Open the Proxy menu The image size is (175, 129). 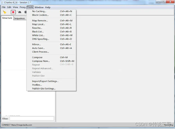tap(23, 7)
